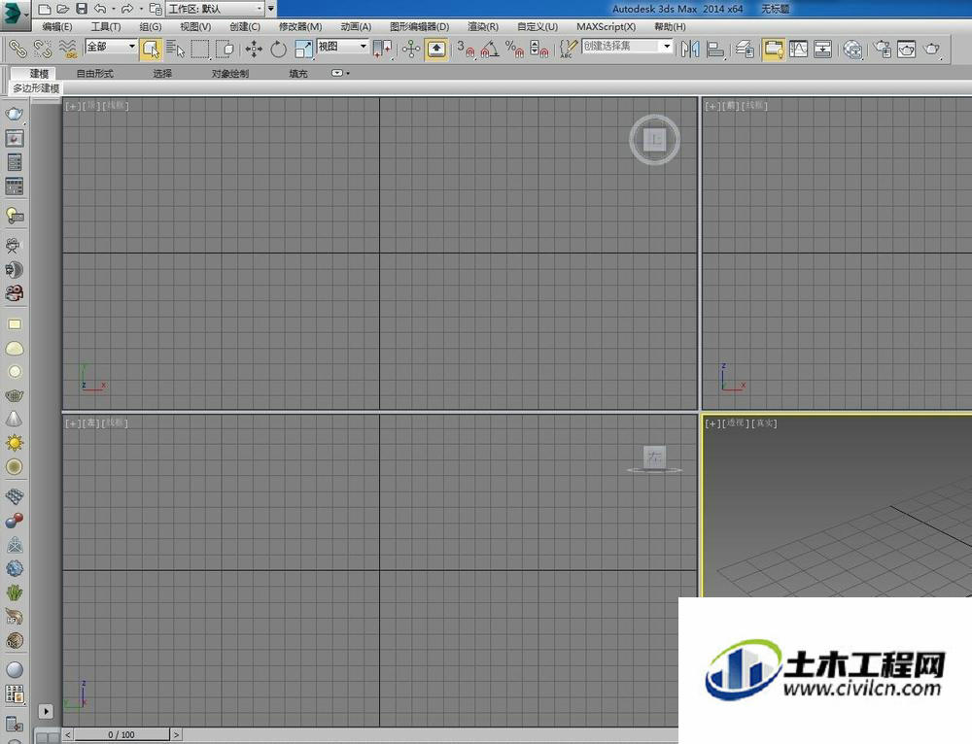The width and height of the screenshot is (972, 744).
Task: Open Edit Named Selection Sets
Action: [568, 49]
